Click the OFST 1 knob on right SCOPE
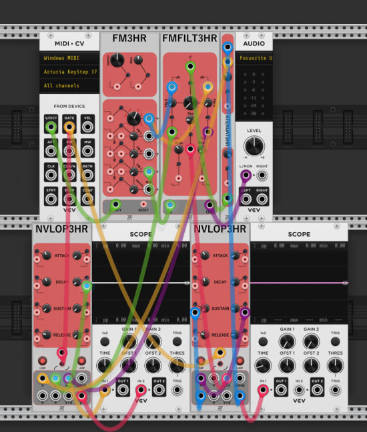 click(x=287, y=365)
